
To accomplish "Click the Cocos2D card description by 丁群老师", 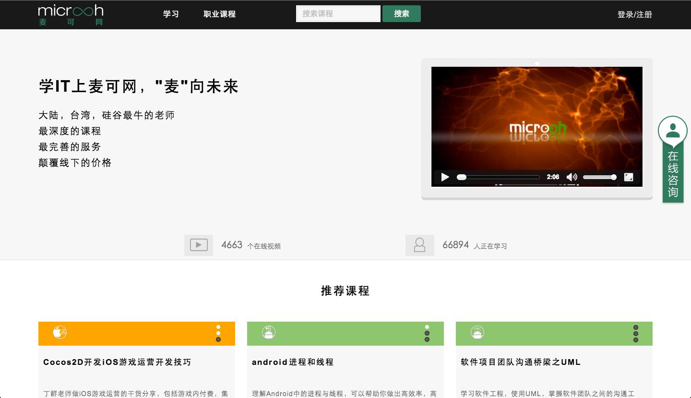I will click(x=136, y=394).
